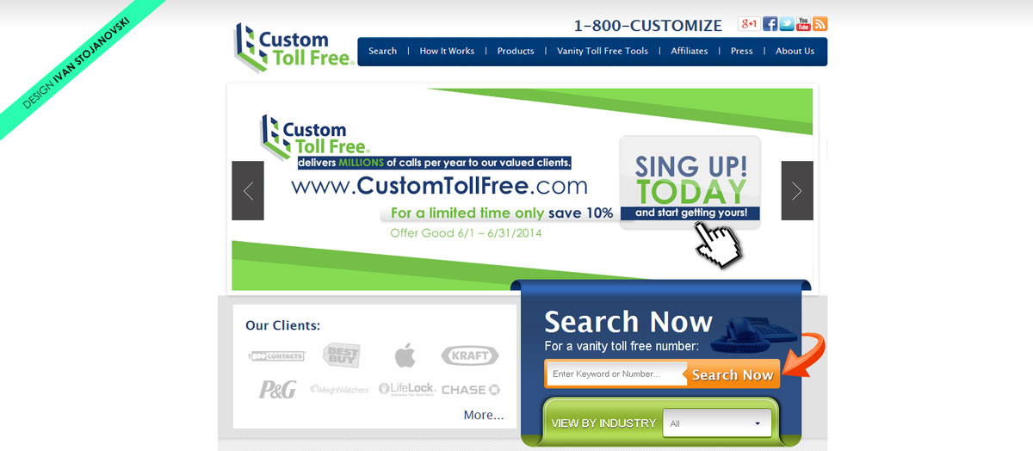The width and height of the screenshot is (1033, 451).
Task: Focus the Enter Keyword or Number field
Action: (x=615, y=374)
